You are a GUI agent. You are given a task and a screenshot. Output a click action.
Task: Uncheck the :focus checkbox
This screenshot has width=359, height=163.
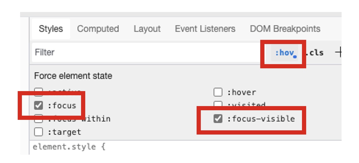(38, 105)
